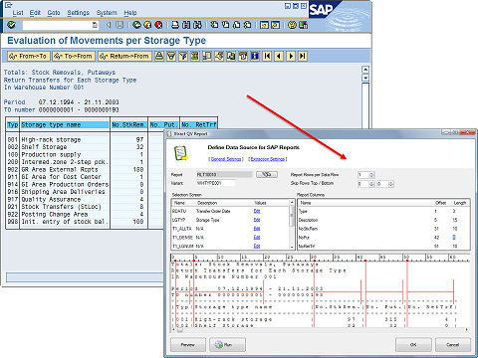Open the System menu
478x358 pixels.
pyautogui.click(x=107, y=13)
